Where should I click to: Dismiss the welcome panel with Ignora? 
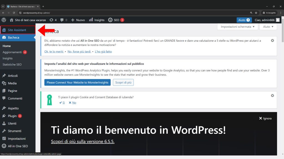point(265,118)
